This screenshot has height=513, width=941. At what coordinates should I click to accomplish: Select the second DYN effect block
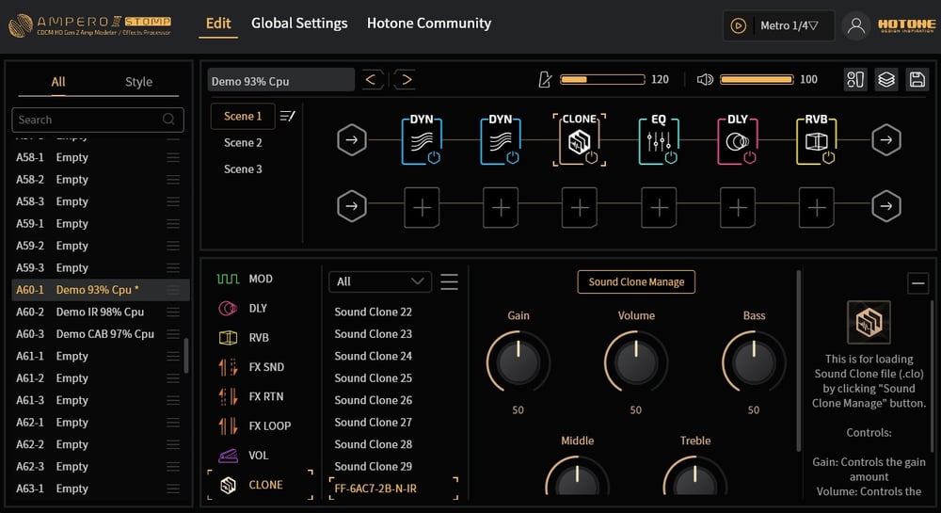pos(501,140)
